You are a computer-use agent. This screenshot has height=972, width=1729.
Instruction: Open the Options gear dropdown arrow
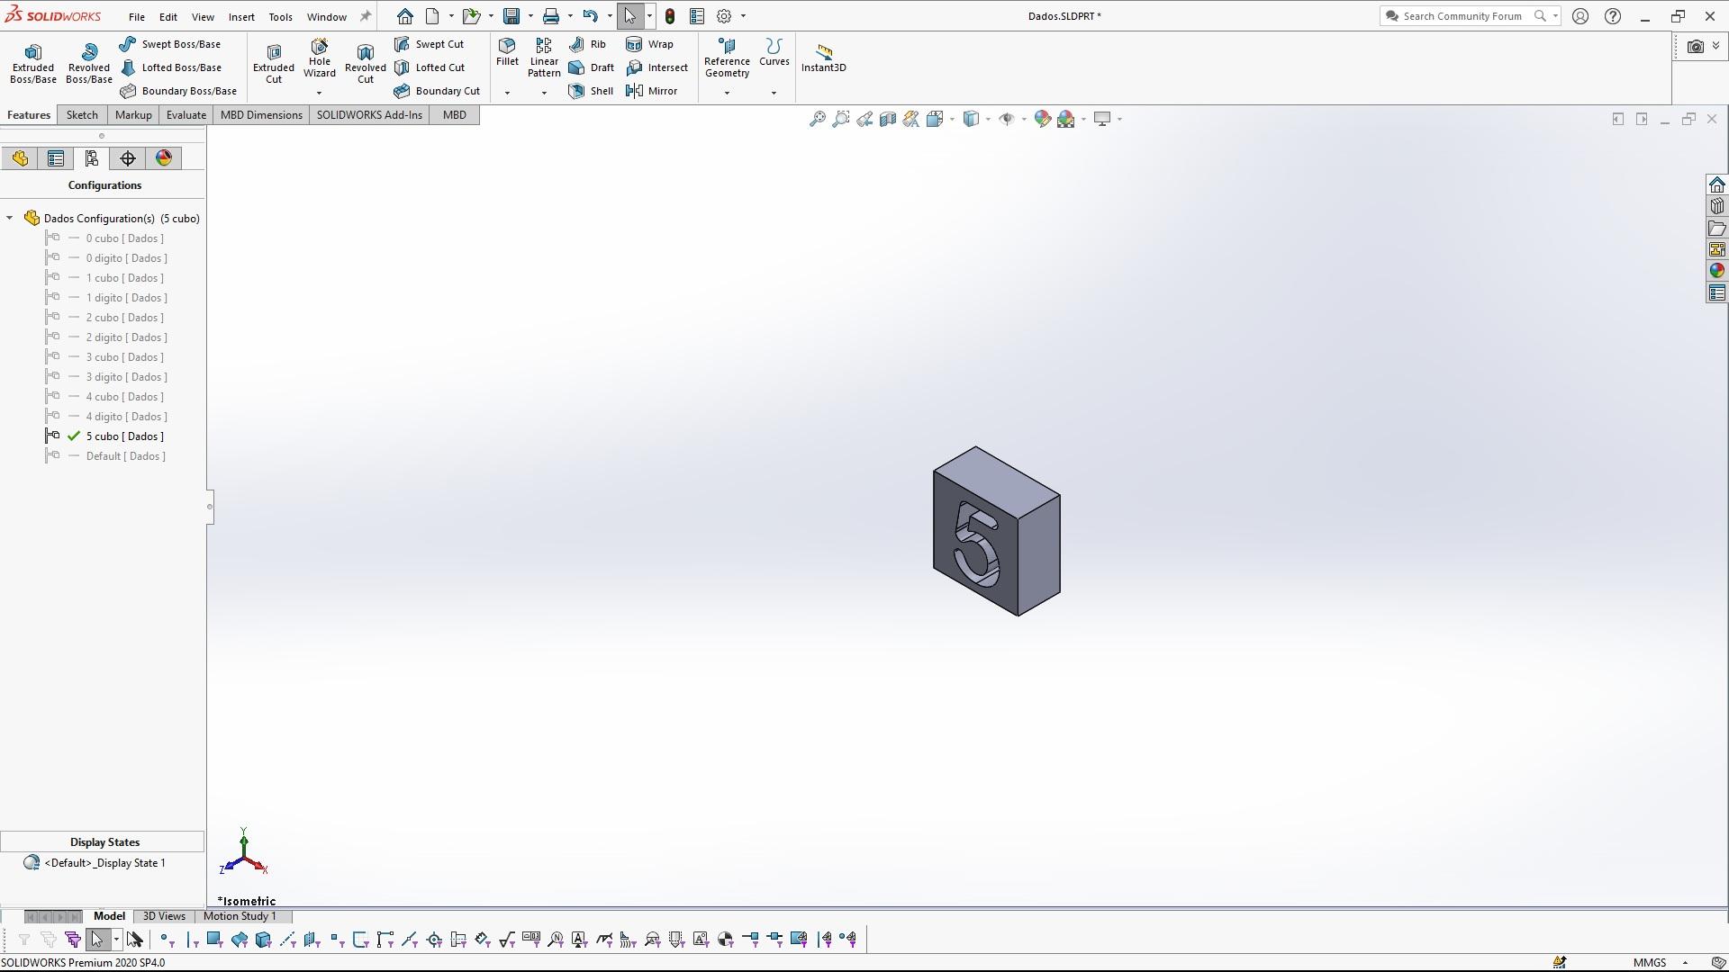(x=743, y=16)
